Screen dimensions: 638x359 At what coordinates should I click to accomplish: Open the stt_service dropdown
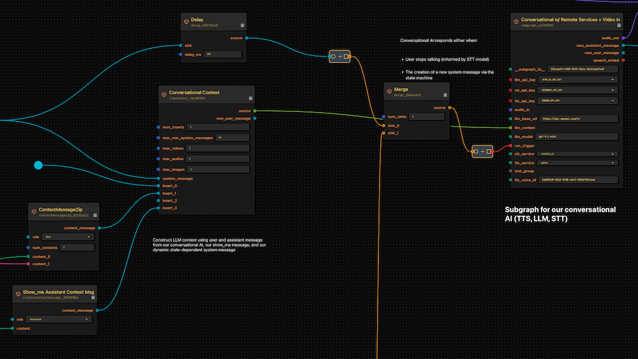[578, 153]
